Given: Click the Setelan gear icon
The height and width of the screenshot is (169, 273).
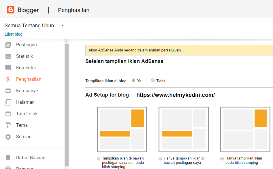Looking at the screenshot, I should 8,137.
